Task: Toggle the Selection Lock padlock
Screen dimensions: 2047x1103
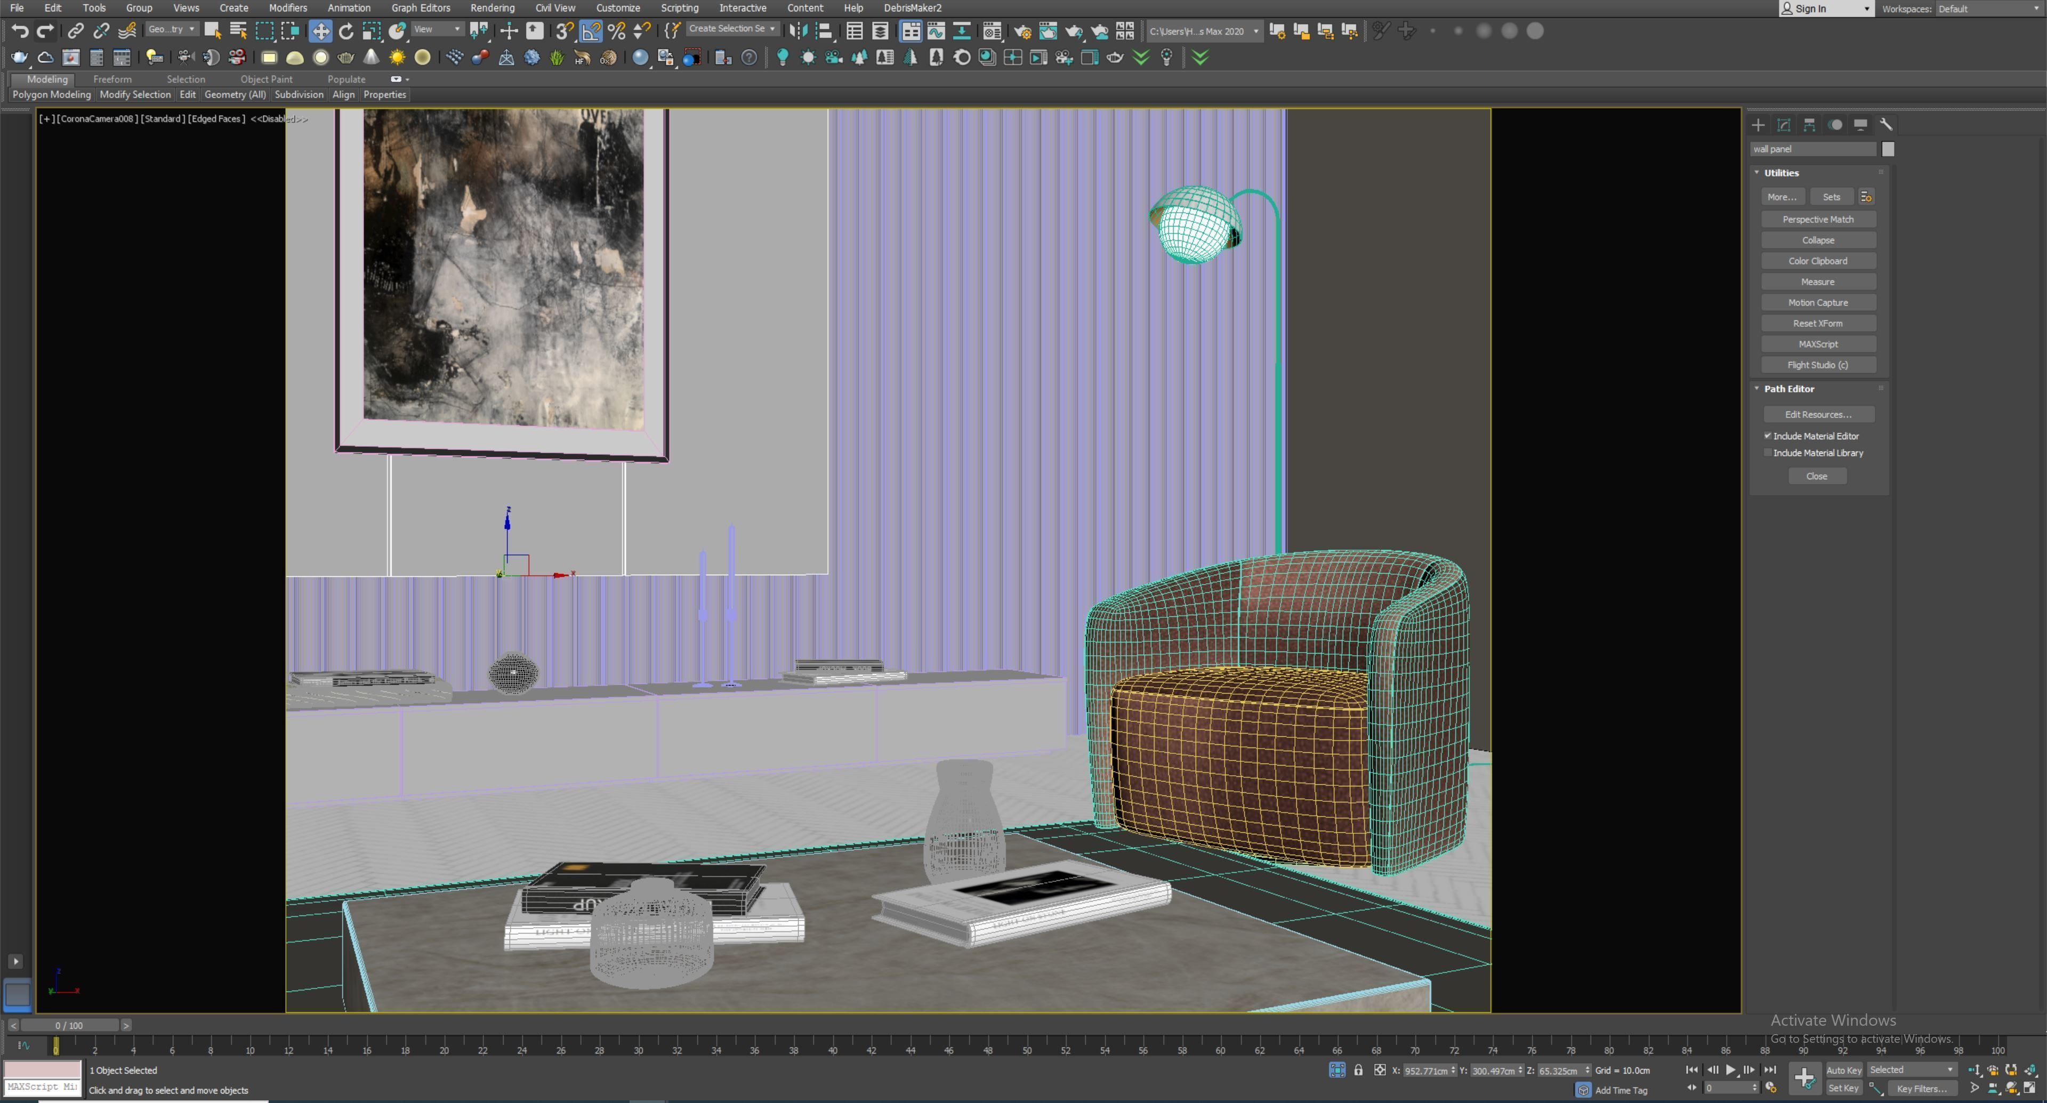Action: click(1358, 1070)
